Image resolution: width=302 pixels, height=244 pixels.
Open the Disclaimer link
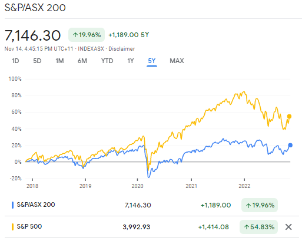(122, 49)
